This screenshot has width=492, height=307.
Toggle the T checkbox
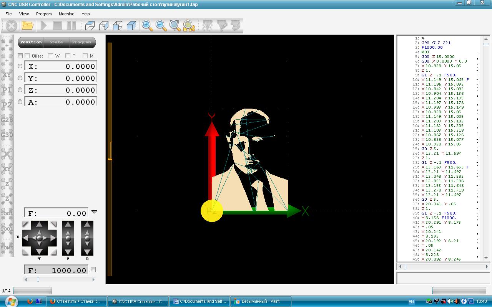[x=68, y=56]
